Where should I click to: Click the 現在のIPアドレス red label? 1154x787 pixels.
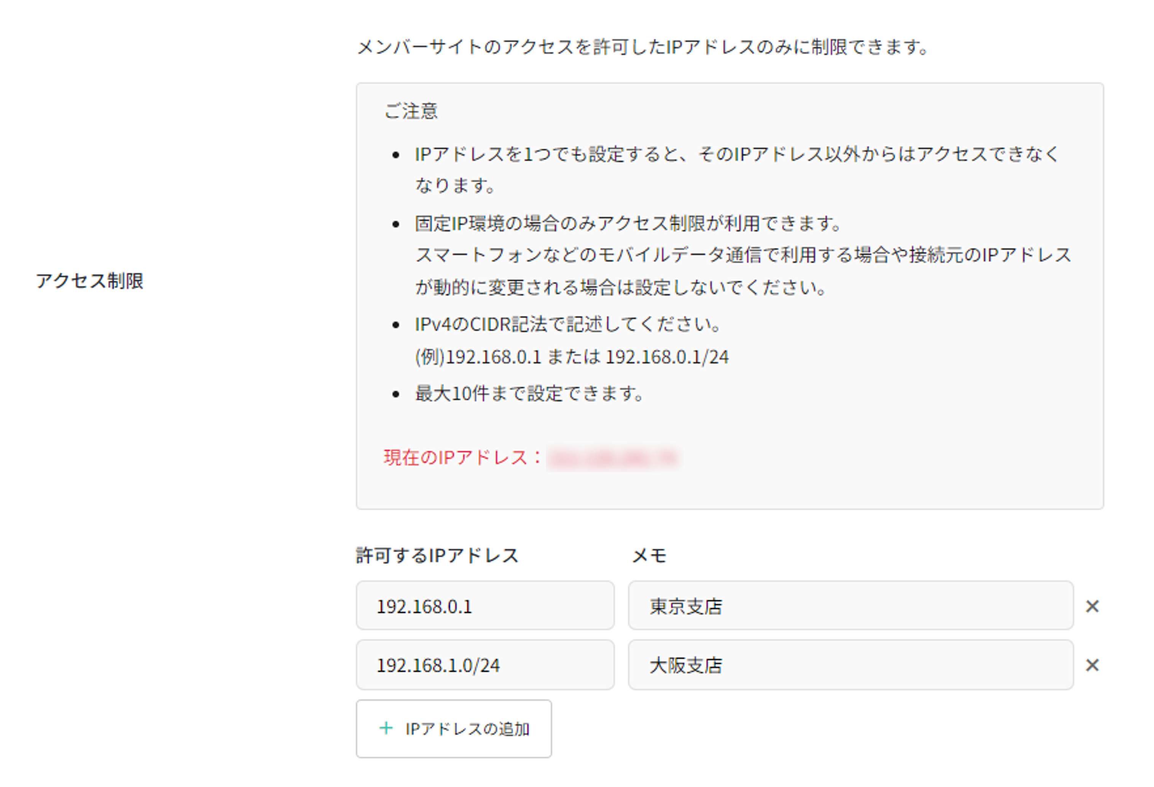point(461,458)
